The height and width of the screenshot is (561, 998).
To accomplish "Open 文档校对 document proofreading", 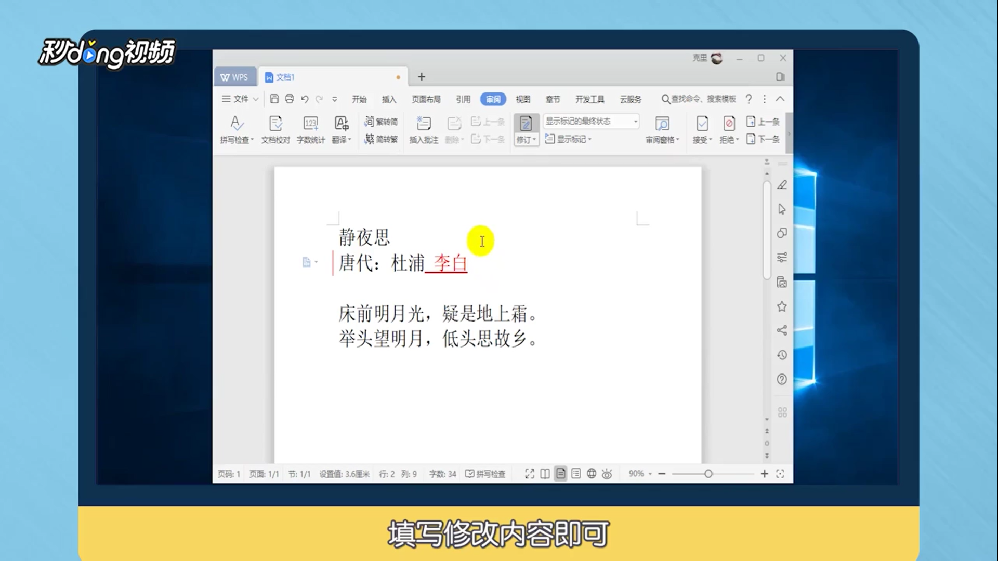I will (275, 129).
